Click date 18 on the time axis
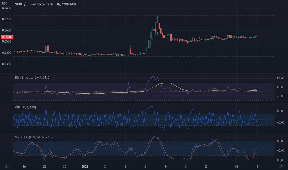The image size is (288, 170). tap(256, 167)
